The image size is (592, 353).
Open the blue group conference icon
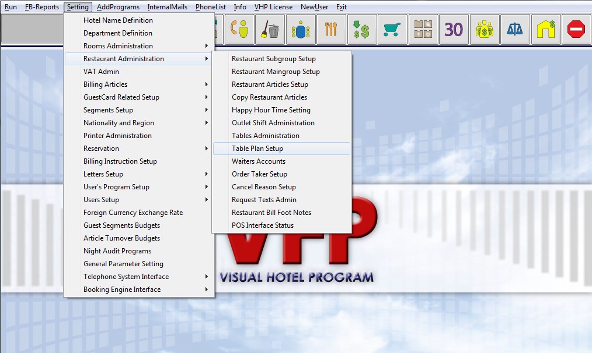click(x=300, y=28)
